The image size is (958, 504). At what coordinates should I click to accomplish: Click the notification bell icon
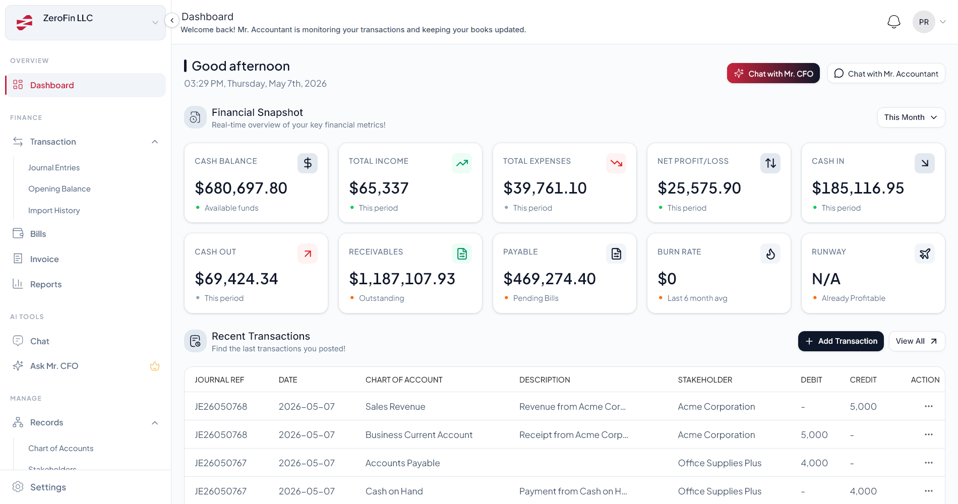pos(893,22)
